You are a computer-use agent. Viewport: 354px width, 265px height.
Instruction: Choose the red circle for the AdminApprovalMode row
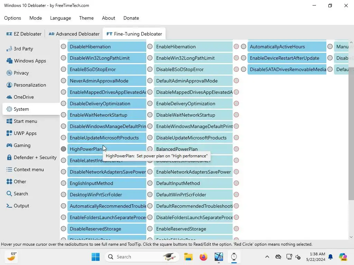(x=236, y=81)
